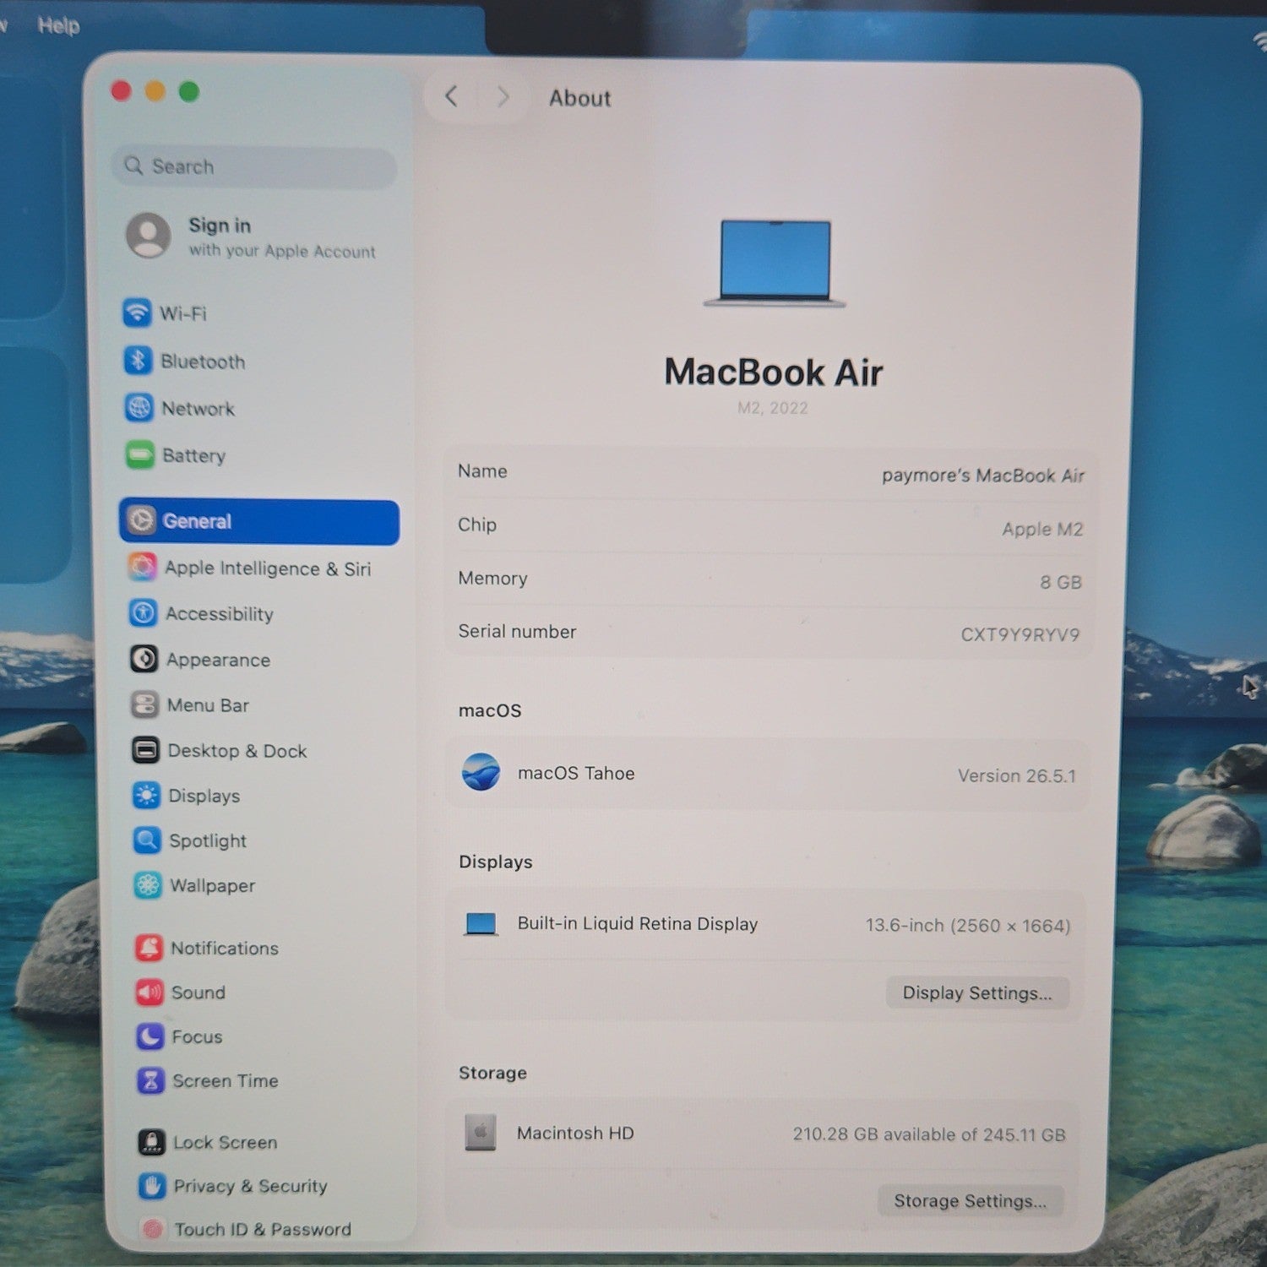
Task: Select the Screen Time hourglass icon
Action: (x=150, y=1079)
